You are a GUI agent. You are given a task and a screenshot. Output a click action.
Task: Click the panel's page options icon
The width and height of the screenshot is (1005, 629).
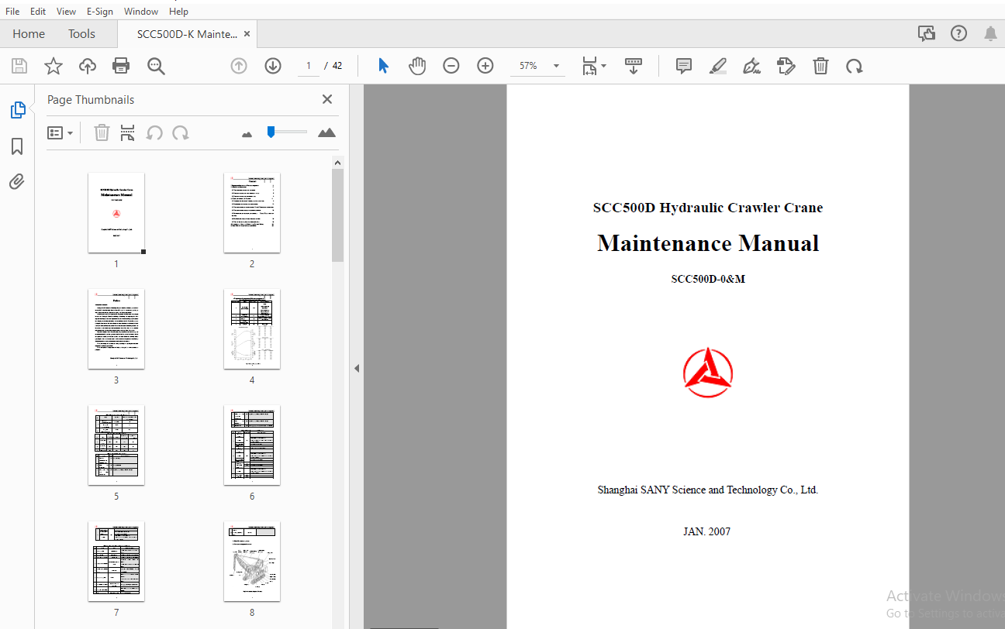coord(128,133)
